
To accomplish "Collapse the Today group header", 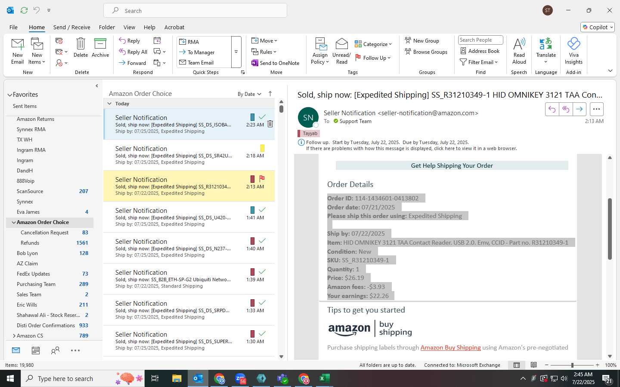I will [x=109, y=104].
